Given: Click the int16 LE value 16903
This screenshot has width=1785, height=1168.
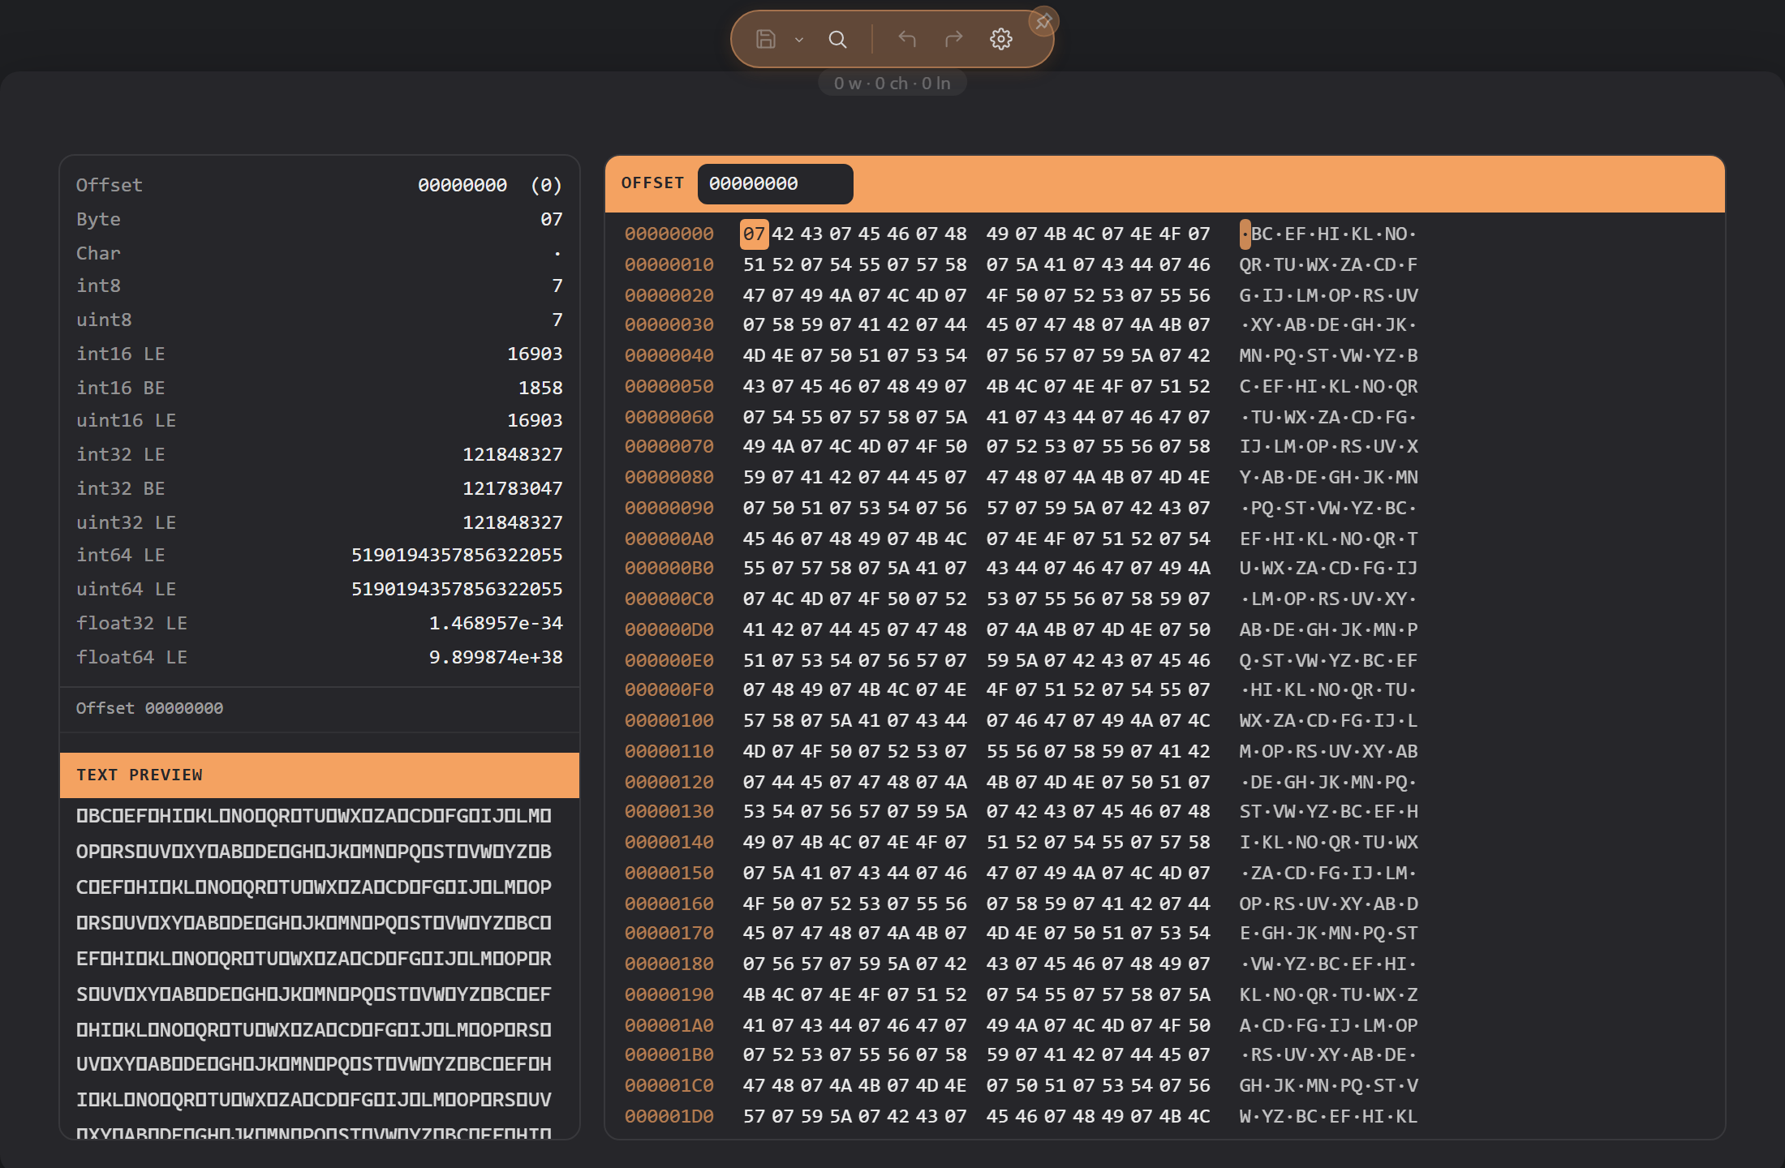Looking at the screenshot, I should coord(535,354).
